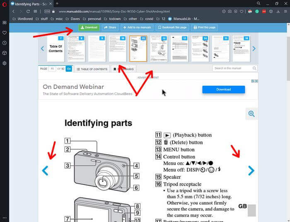290x222 pixels.
Task: Click the blue Download ad button
Action: [223, 90]
